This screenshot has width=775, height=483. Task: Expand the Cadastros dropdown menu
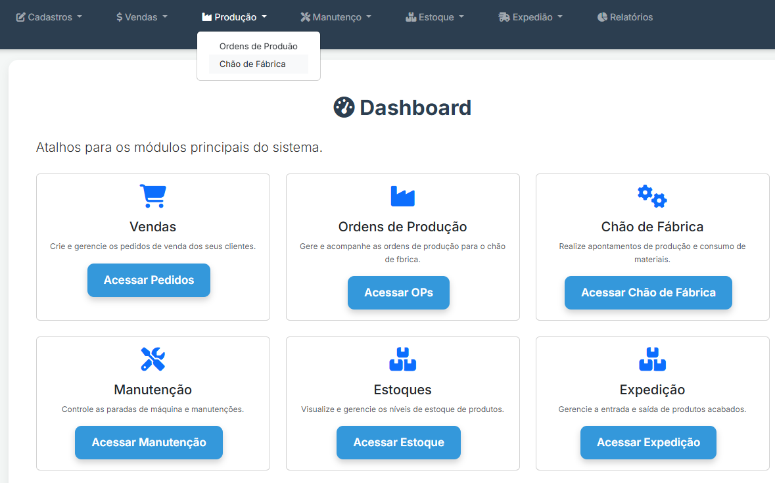point(49,17)
